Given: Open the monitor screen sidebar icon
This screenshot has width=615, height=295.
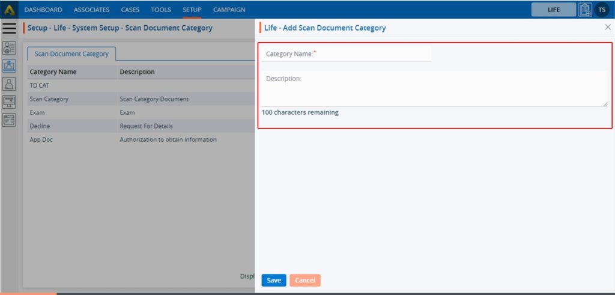Looking at the screenshot, I should point(9,102).
